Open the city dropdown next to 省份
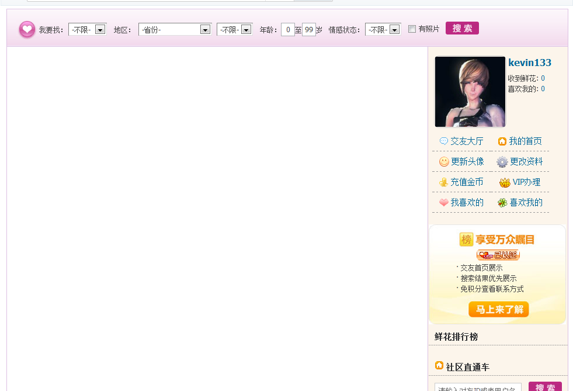573x391 pixels. (x=234, y=29)
